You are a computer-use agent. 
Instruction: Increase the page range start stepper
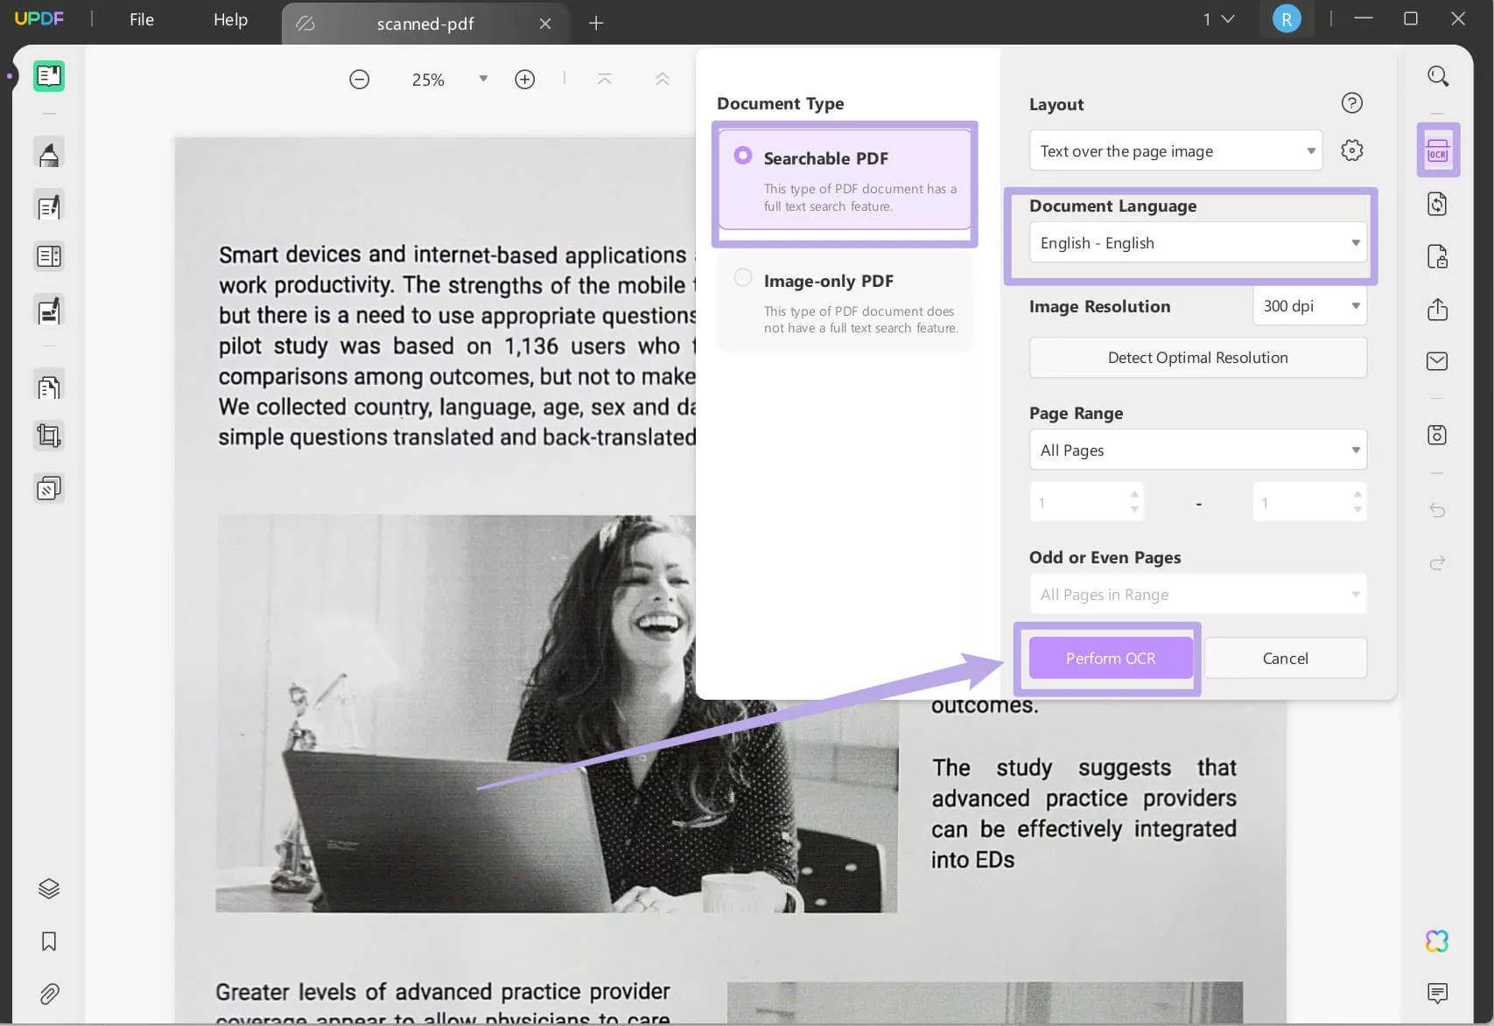tap(1134, 494)
